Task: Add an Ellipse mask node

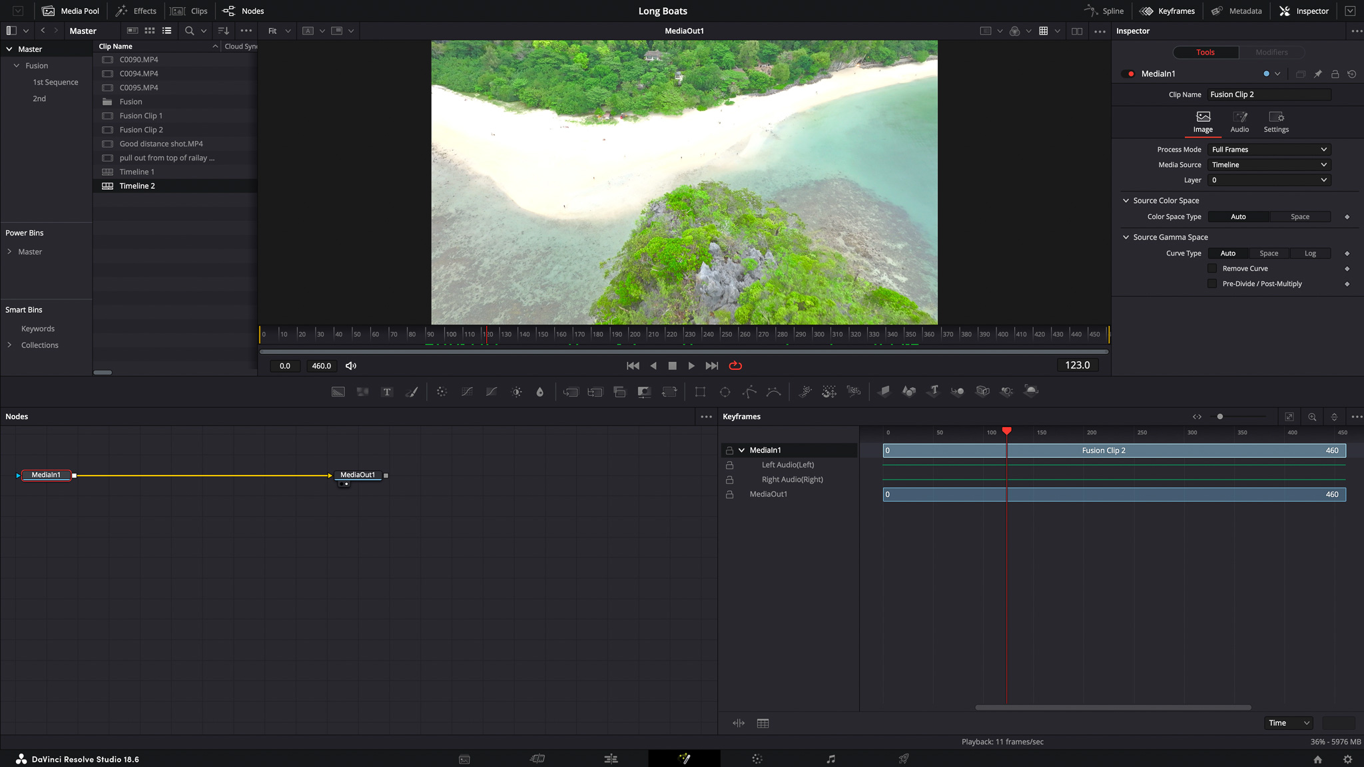Action: [x=725, y=392]
